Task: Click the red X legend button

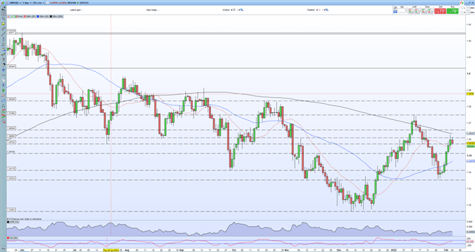Action: coord(8,16)
